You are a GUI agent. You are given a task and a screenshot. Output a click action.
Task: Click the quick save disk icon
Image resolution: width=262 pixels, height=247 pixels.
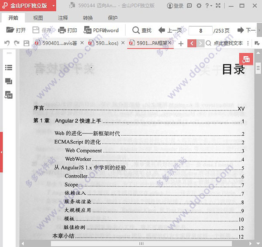(26, 43)
